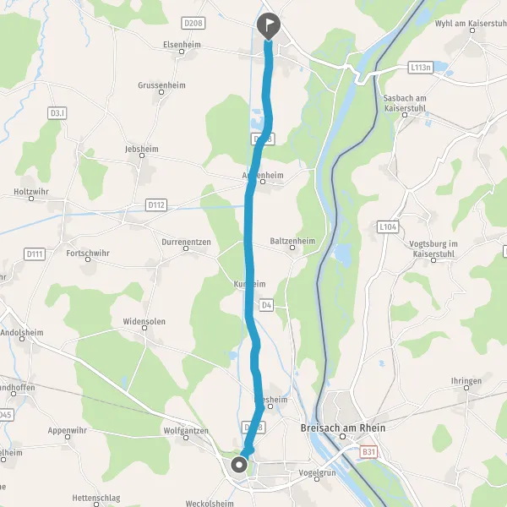Click the Durrenentzen place label
Image resolution: width=507 pixels, height=507 pixels.
click(186, 242)
